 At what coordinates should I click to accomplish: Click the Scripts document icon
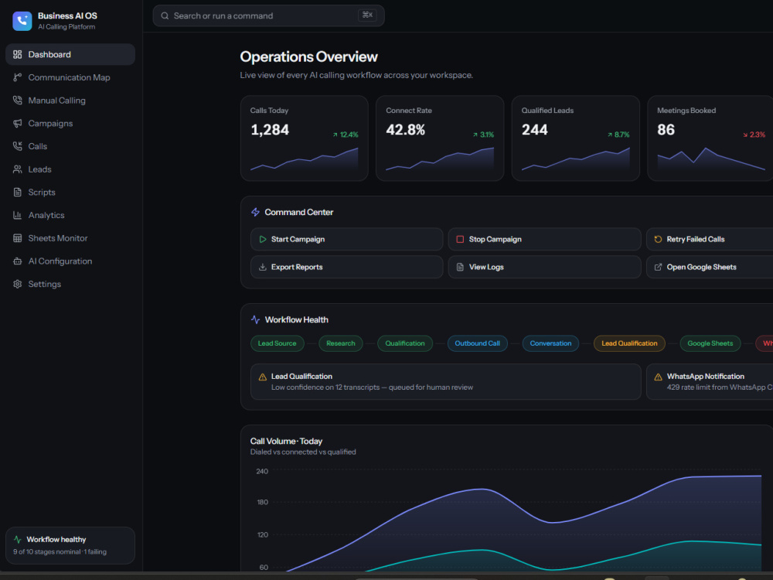pyautogui.click(x=17, y=193)
